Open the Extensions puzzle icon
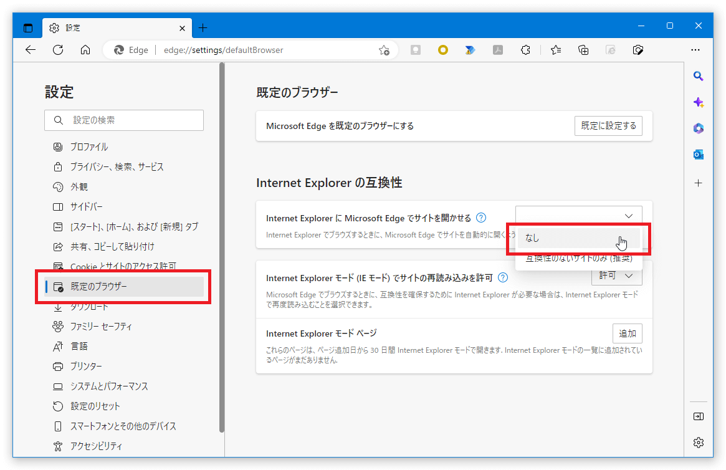This screenshot has width=726, height=470. [x=525, y=50]
